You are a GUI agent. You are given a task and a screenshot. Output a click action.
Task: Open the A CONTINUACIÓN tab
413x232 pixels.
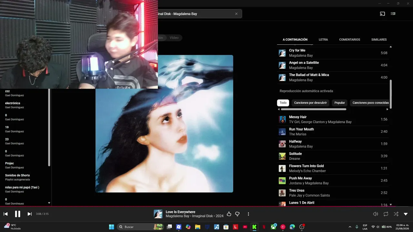[295, 40]
